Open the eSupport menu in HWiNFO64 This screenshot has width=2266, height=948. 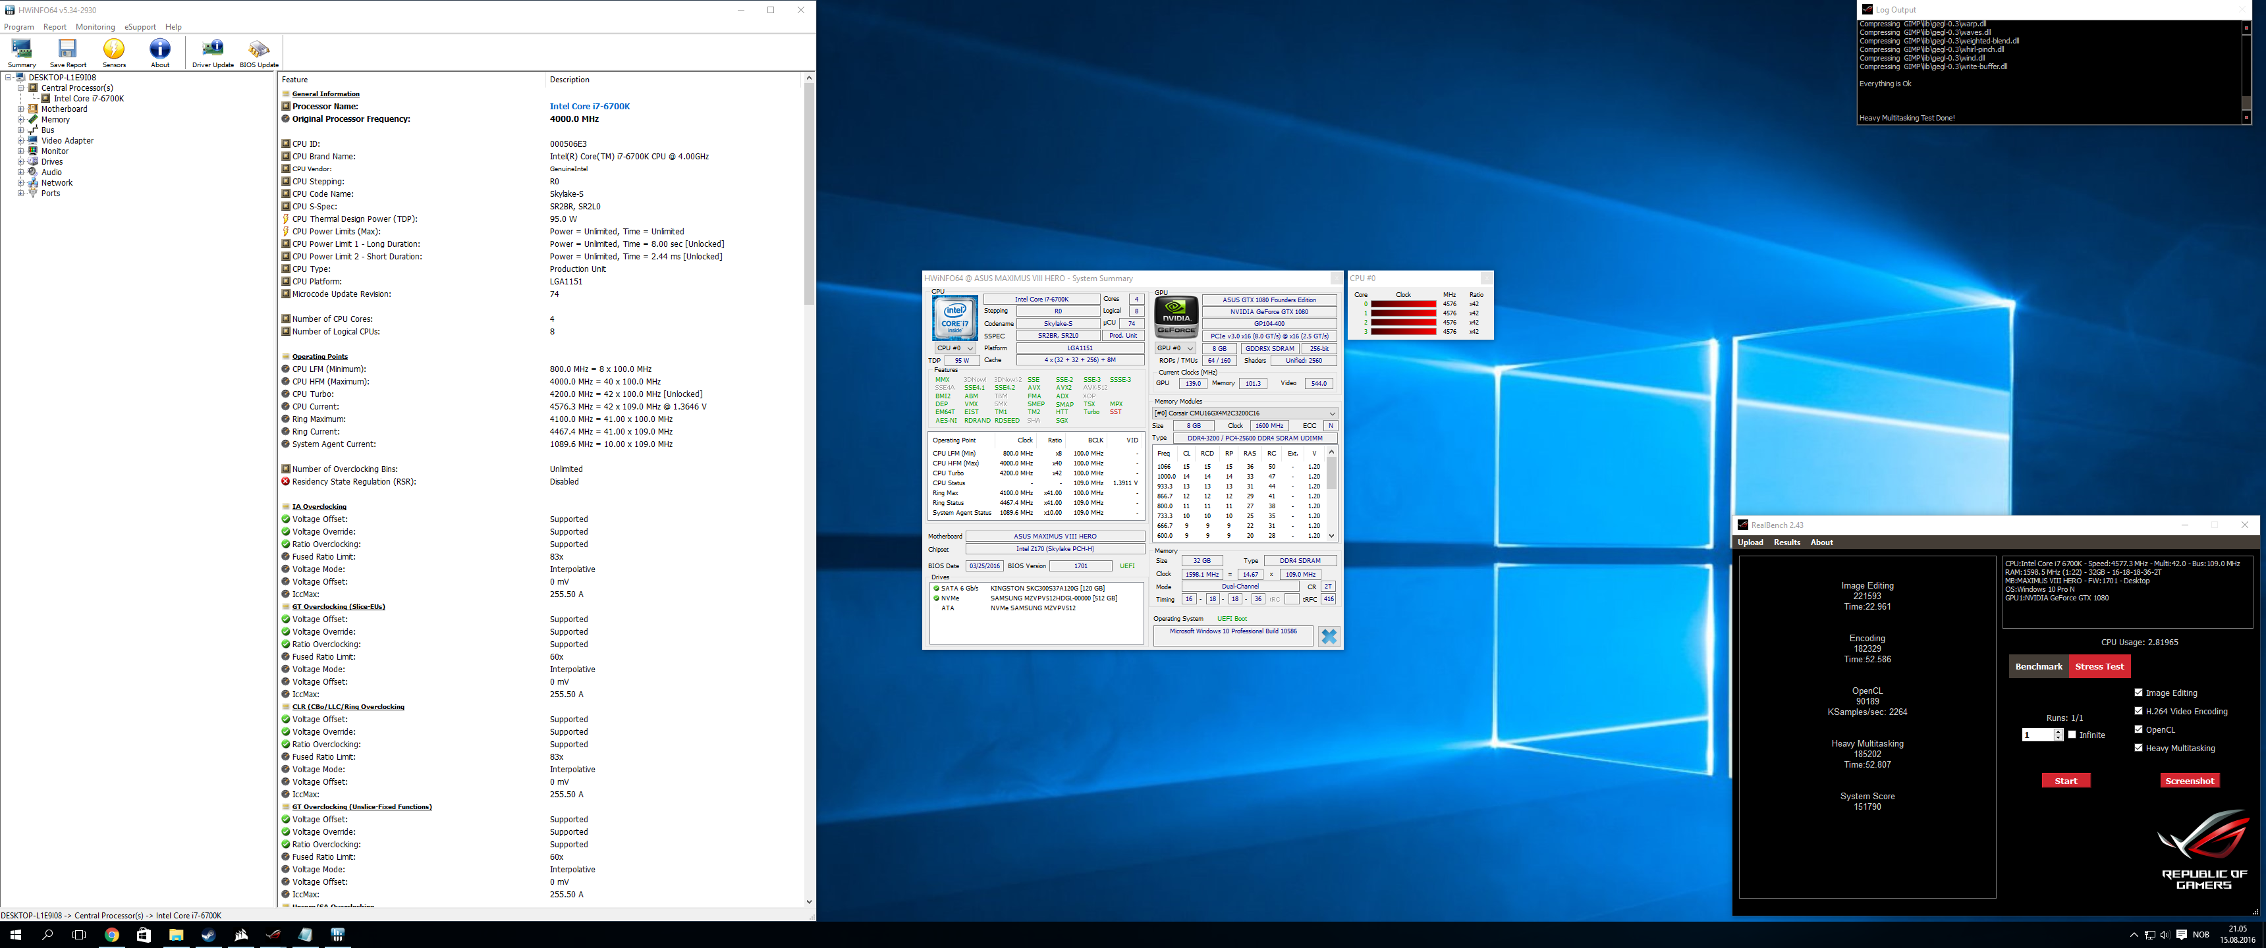[140, 27]
